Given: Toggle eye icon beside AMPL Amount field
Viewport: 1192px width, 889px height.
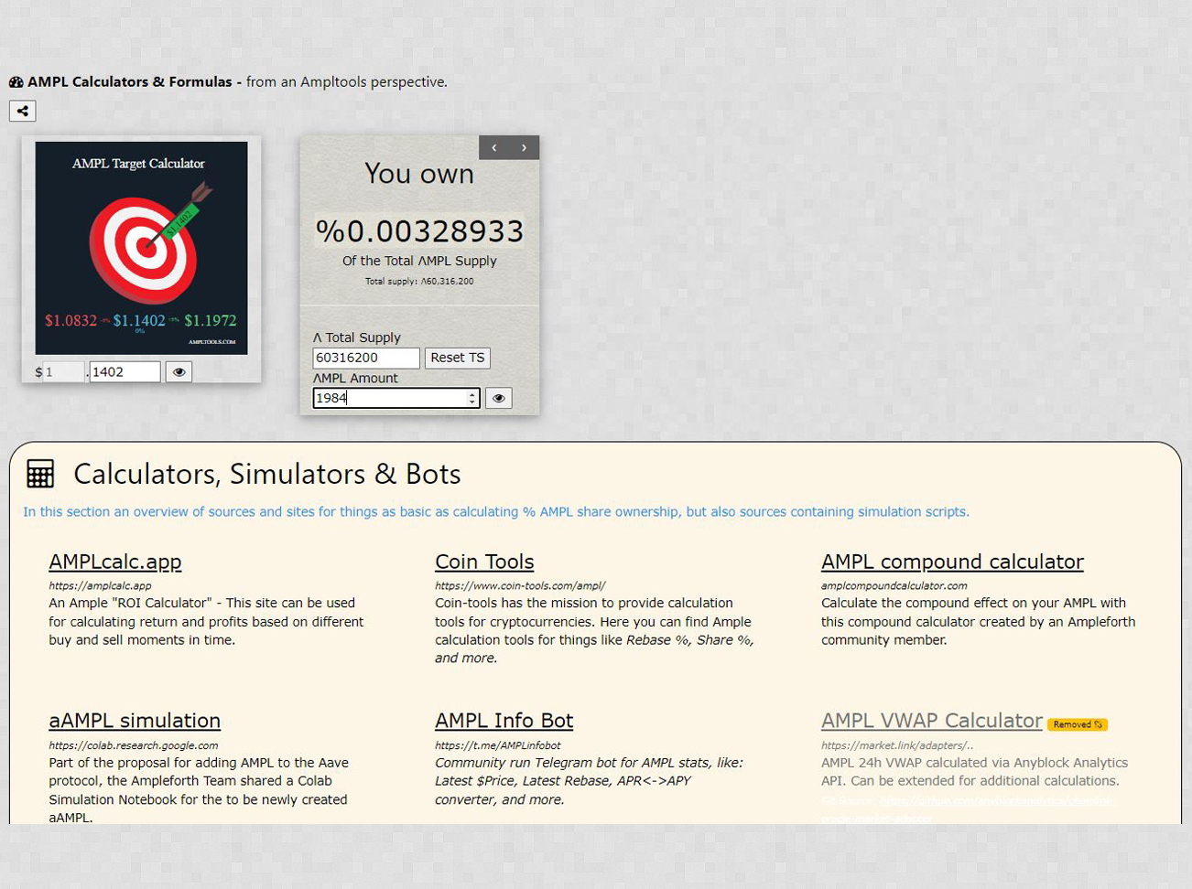Looking at the screenshot, I should tap(498, 399).
